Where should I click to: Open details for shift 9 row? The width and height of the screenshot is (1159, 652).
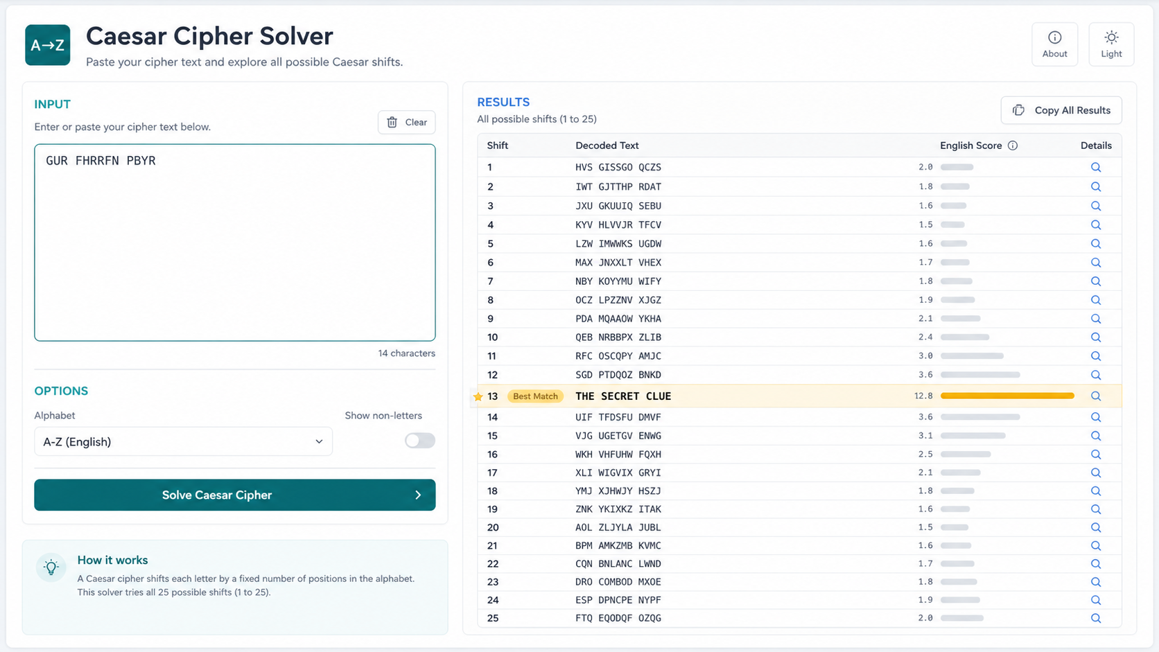pos(1096,319)
